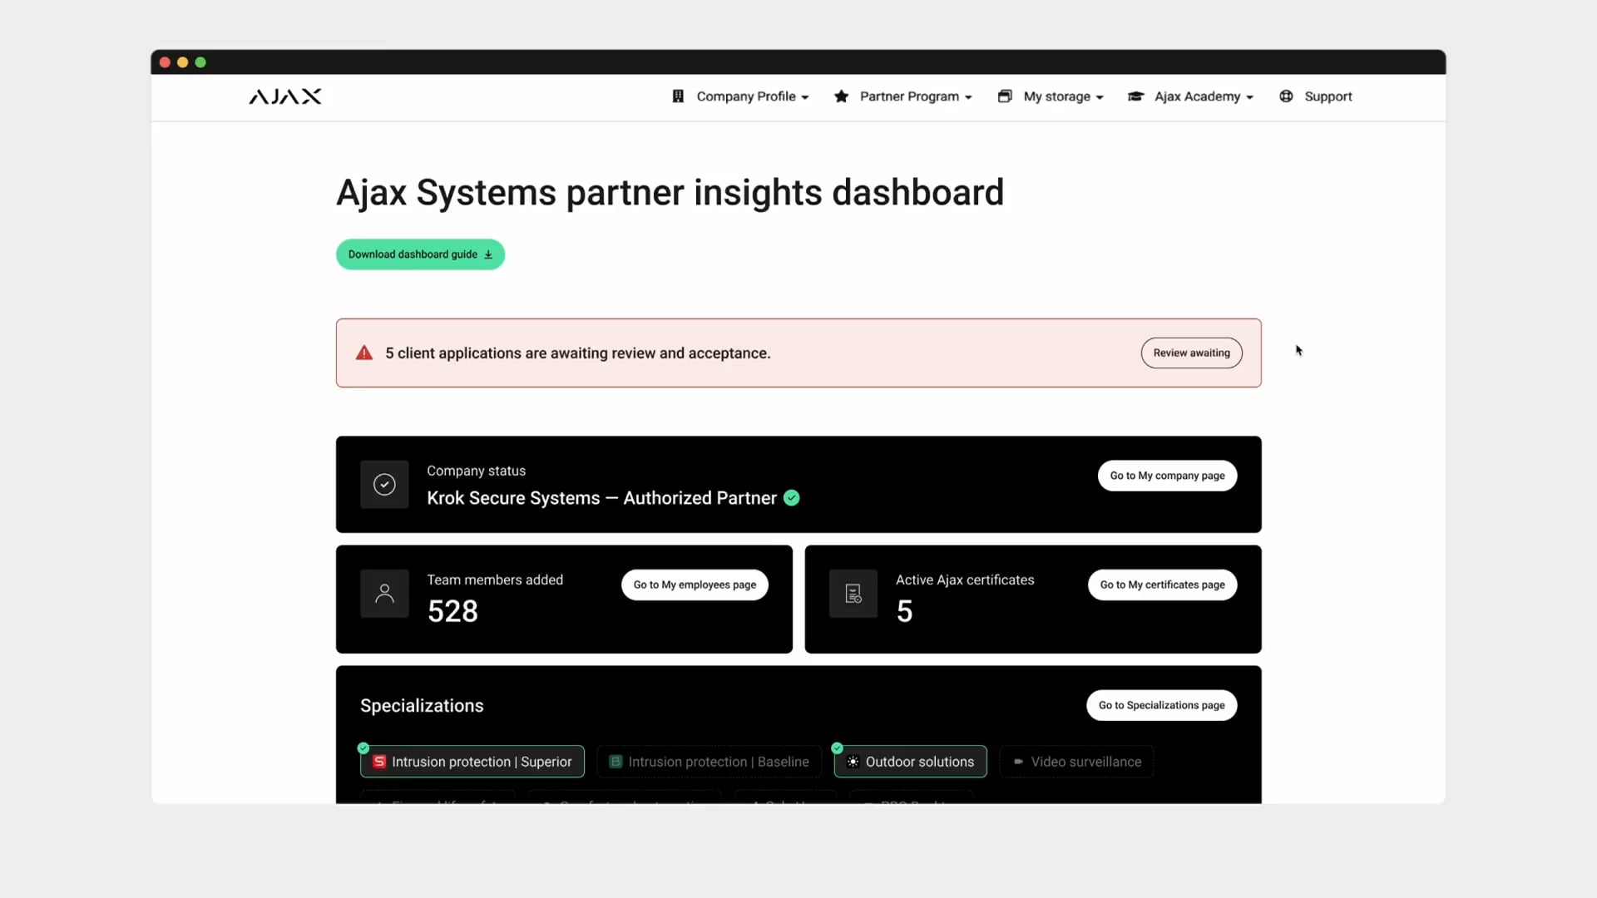This screenshot has height=898, width=1597.
Task: Click the red warning triangle icon
Action: 364,353
